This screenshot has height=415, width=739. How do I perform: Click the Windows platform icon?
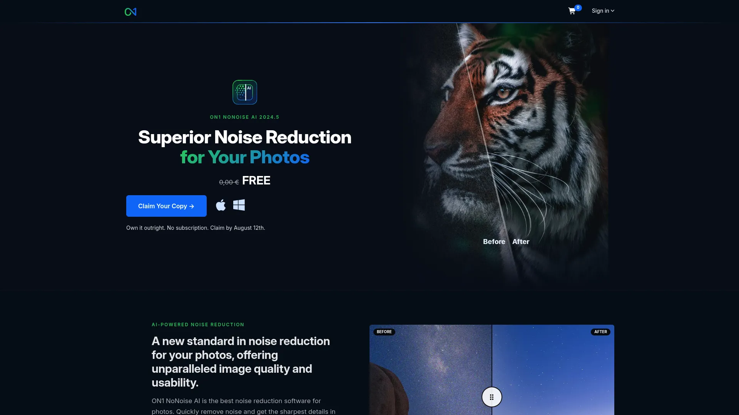click(x=239, y=205)
